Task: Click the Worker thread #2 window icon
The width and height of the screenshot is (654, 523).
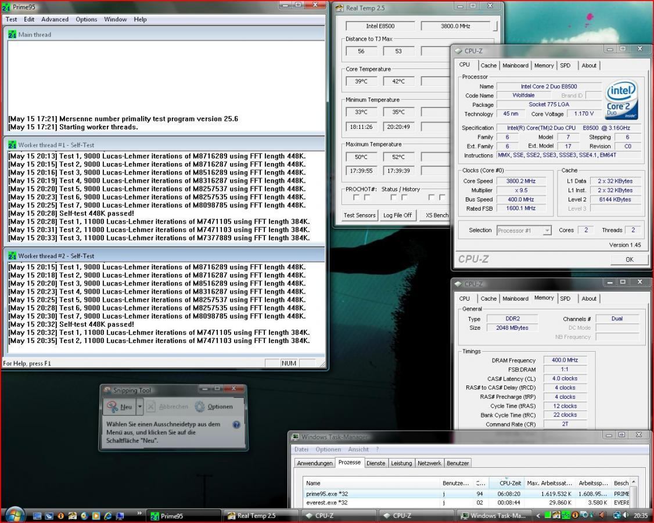Action: coord(12,256)
